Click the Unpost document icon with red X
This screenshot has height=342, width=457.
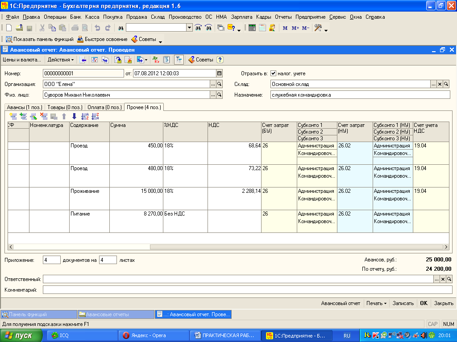(128, 60)
